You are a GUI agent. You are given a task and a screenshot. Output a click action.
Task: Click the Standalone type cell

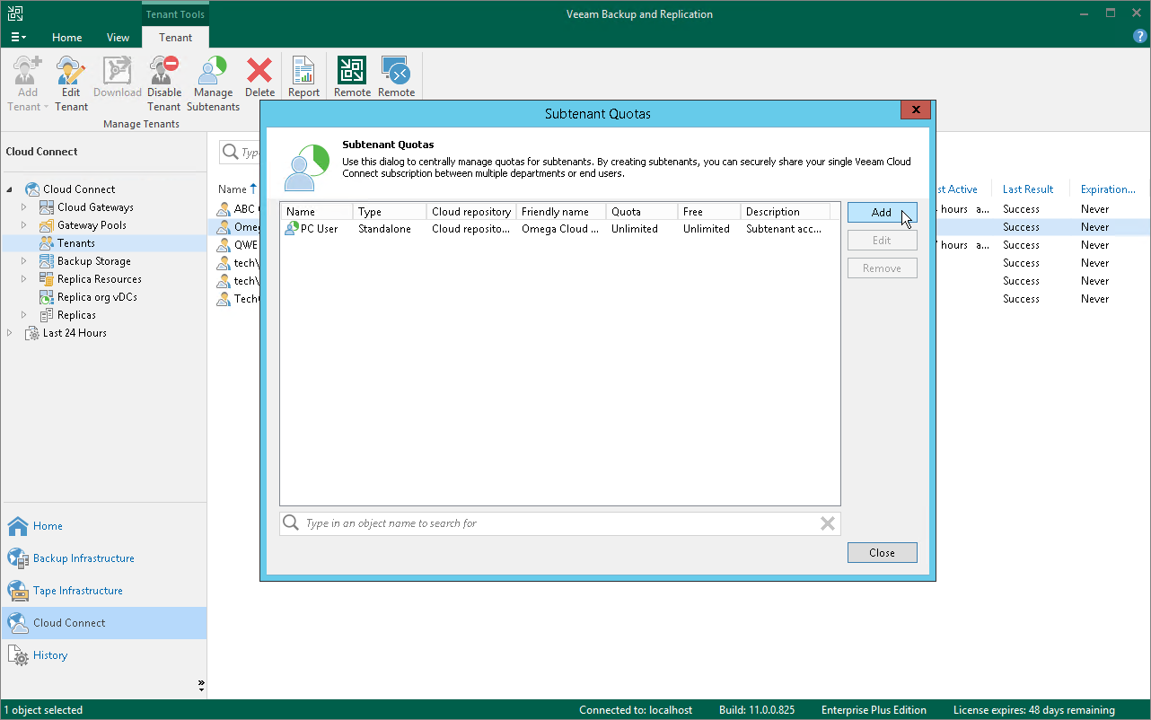click(x=384, y=229)
